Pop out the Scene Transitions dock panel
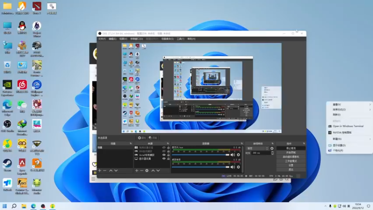The width and height of the screenshot is (373, 210). 273,144
